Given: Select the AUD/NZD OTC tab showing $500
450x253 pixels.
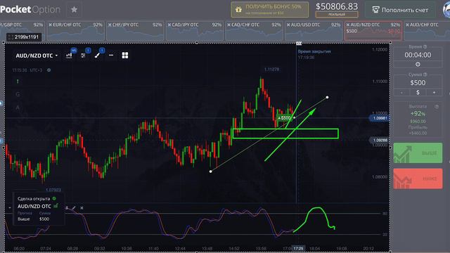Looking at the screenshot, I should 373,30.
